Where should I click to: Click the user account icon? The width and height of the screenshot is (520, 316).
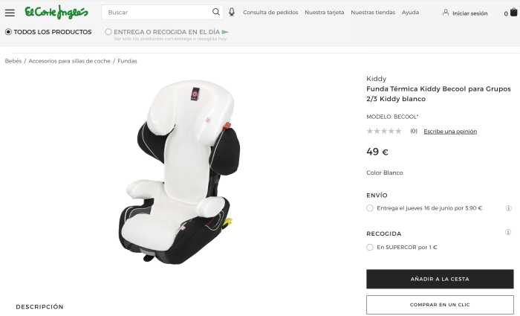click(x=446, y=13)
